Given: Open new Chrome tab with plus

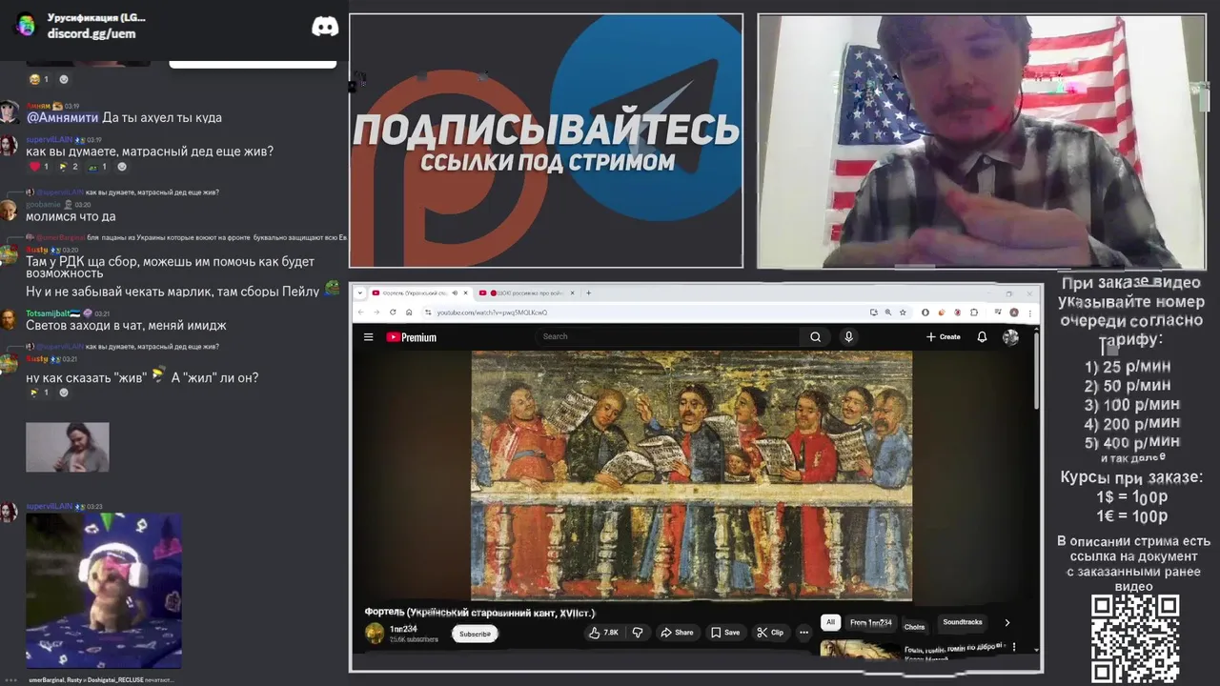Looking at the screenshot, I should pyautogui.click(x=588, y=293).
